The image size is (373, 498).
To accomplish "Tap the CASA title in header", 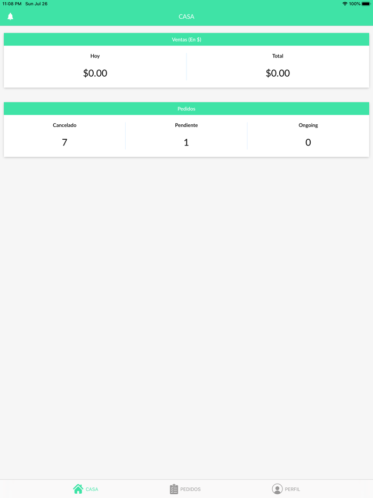I will [186, 17].
